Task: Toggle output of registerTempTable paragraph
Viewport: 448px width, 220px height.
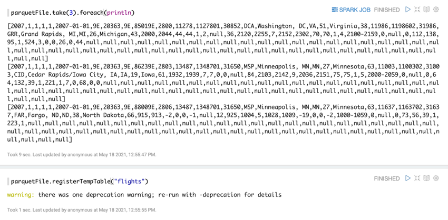Action: [426, 178]
